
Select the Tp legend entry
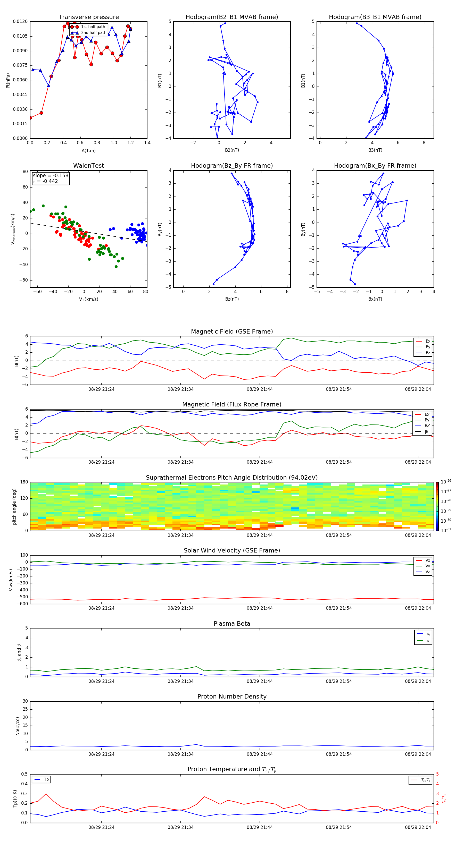(x=41, y=779)
